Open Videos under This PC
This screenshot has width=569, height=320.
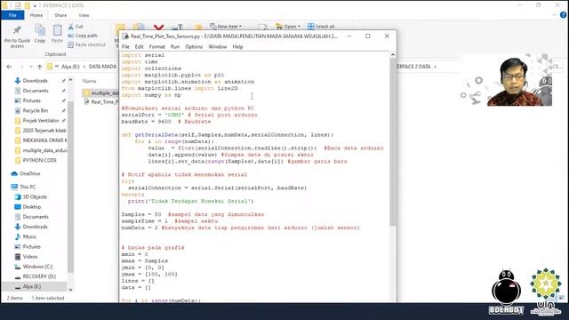30,257
